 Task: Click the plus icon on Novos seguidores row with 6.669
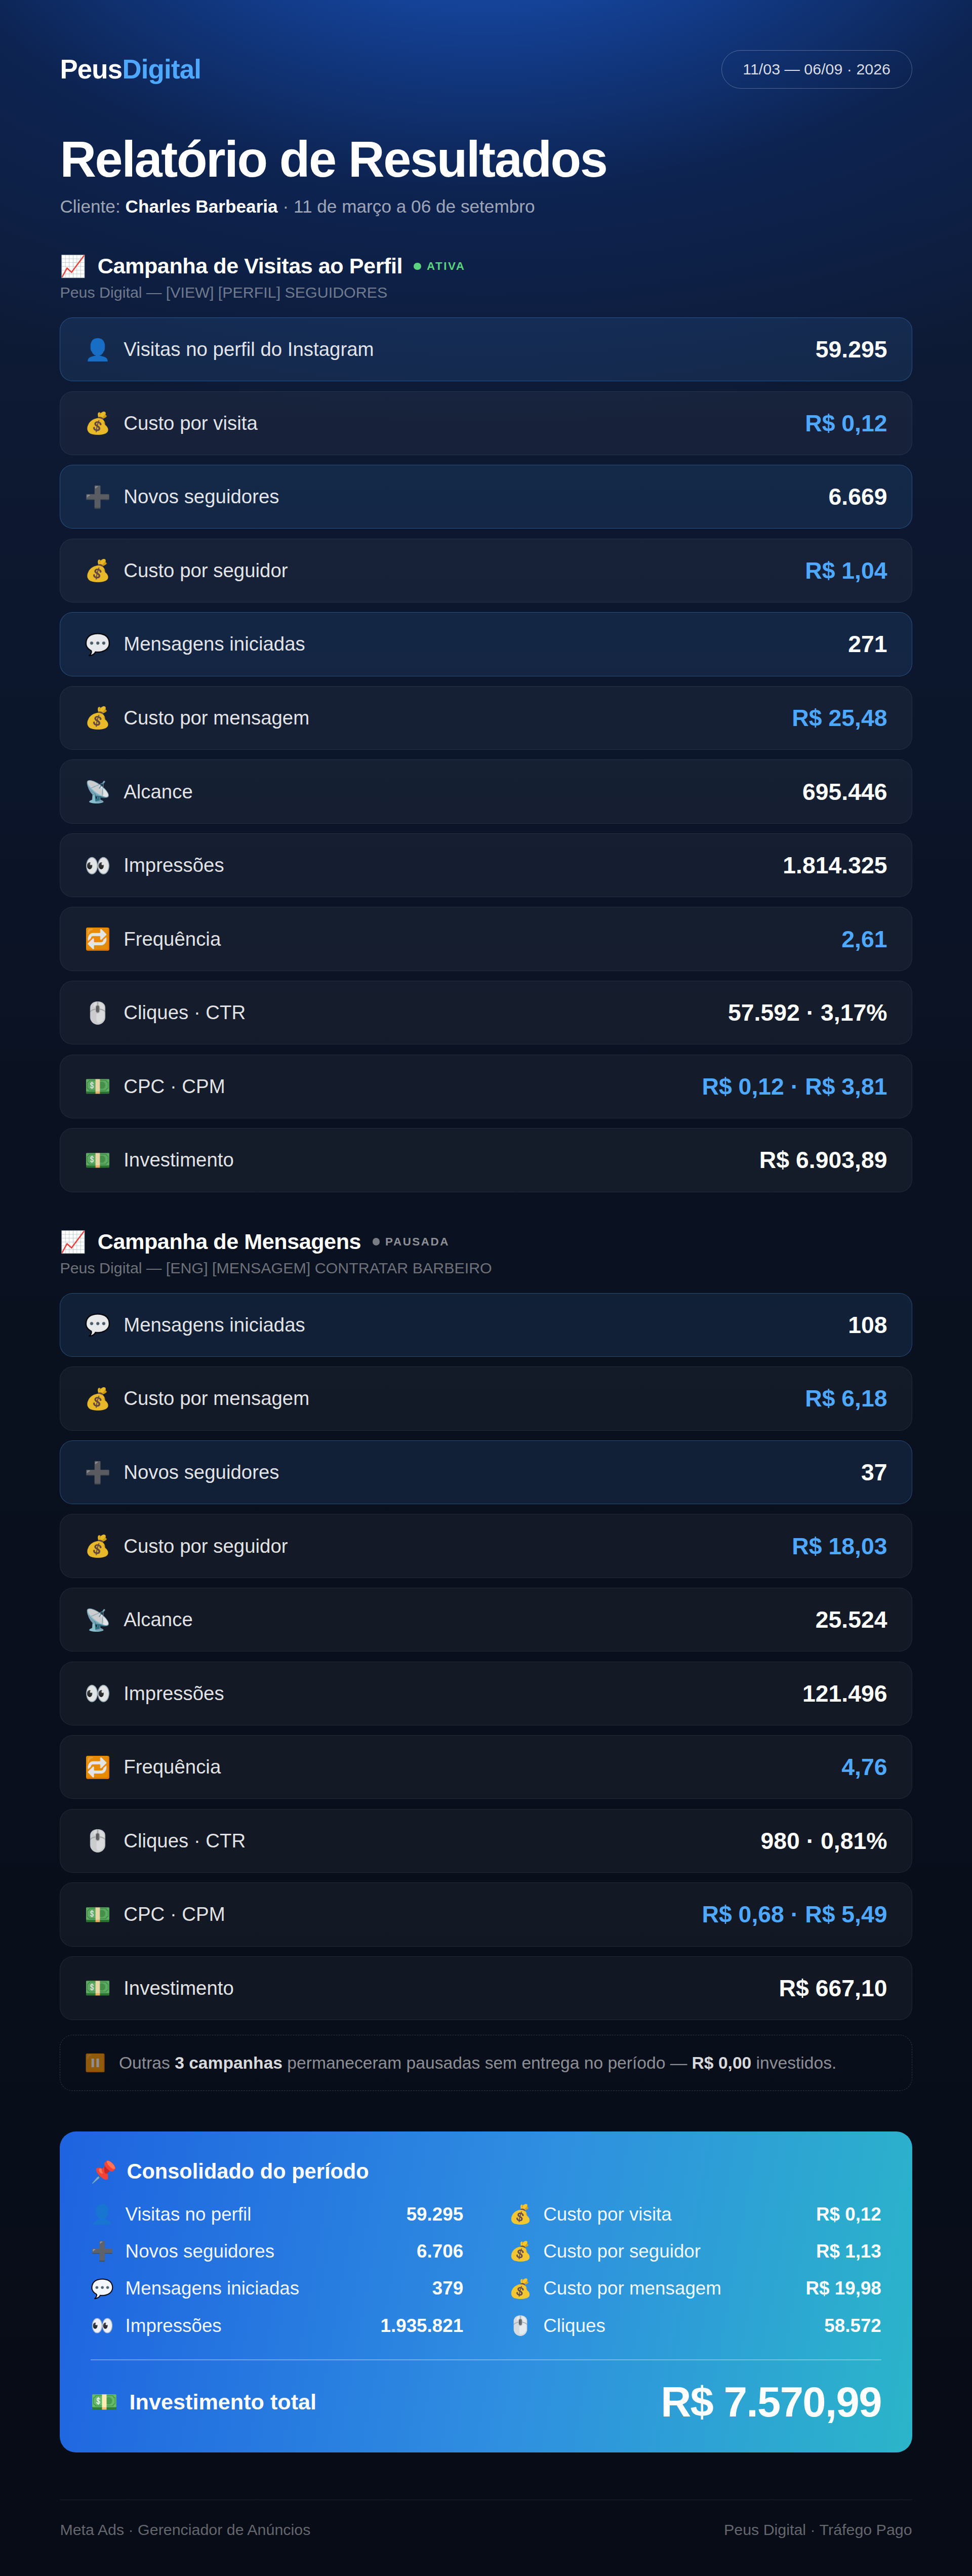(x=97, y=497)
